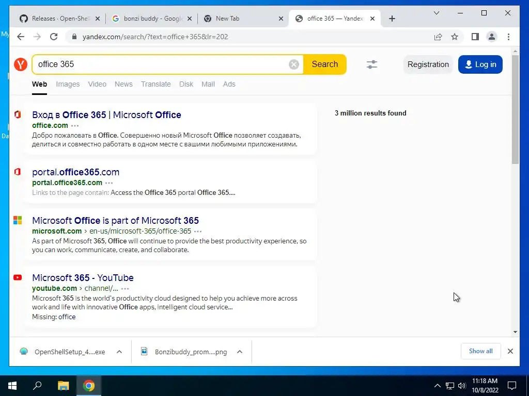Open the taskbar clock showing 11:18 AM
The width and height of the screenshot is (529, 396).
[485, 386]
